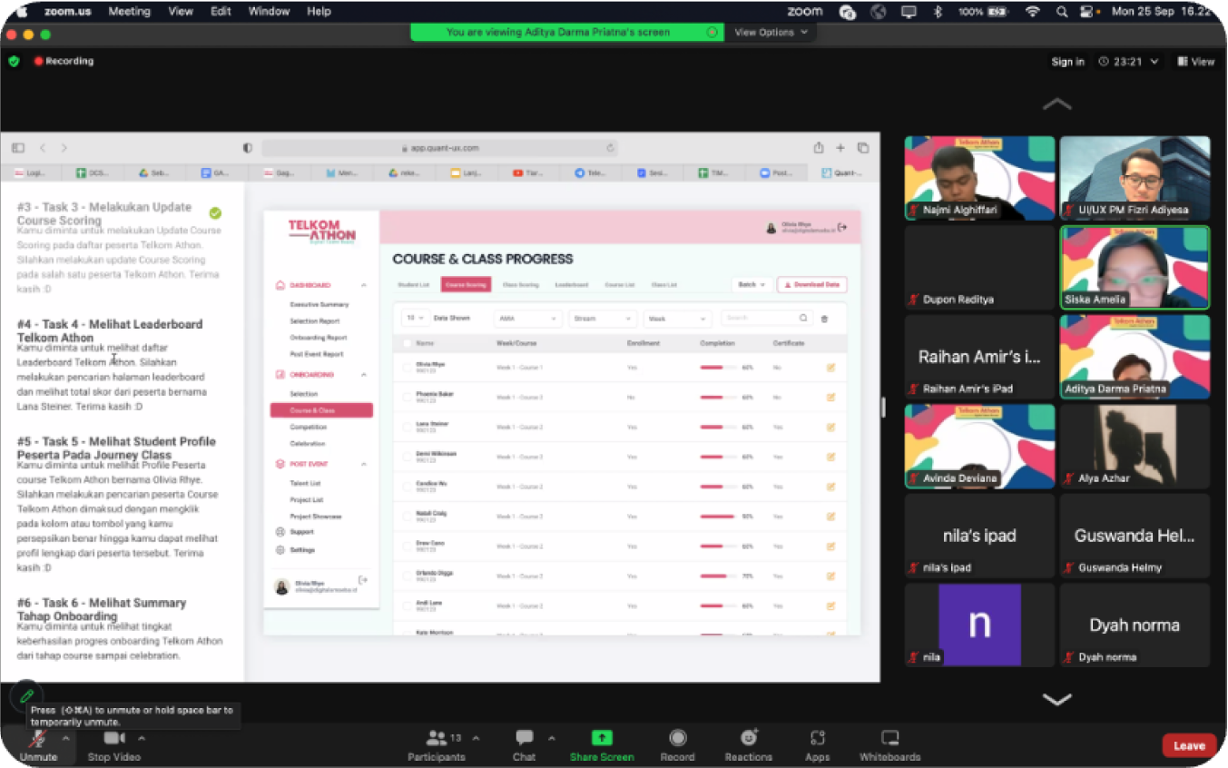The height and width of the screenshot is (768, 1228).
Task: Select Lana Steiner's row checkbox
Action: click(x=407, y=427)
